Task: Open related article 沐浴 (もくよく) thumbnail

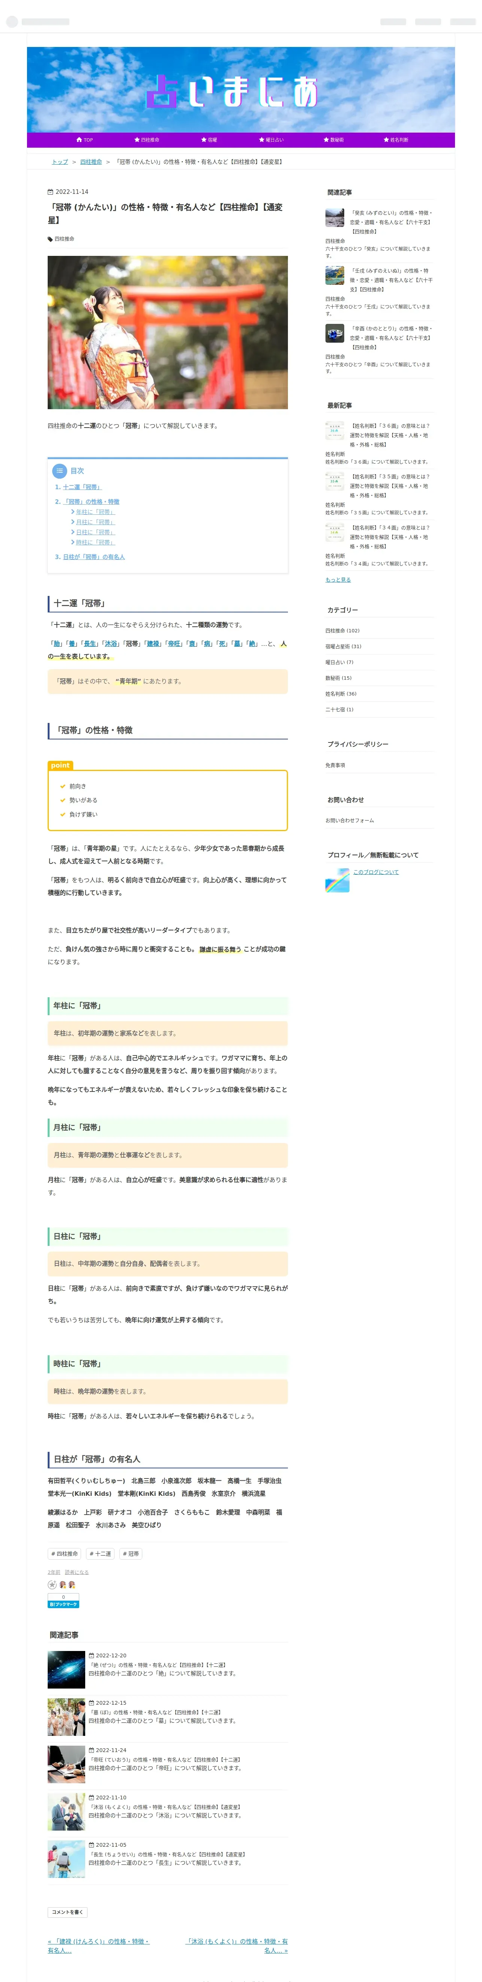Action: (66, 1812)
